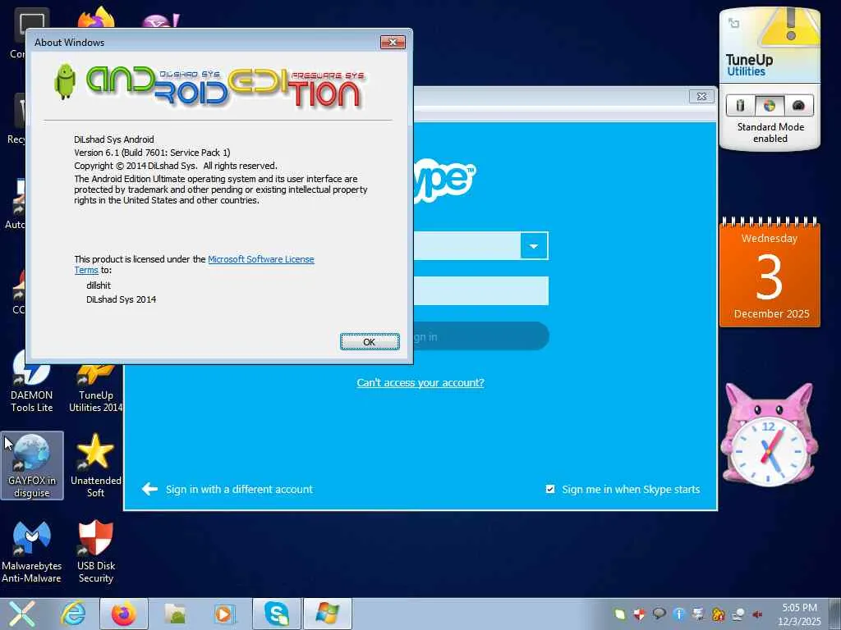Click the Copyright 2014 DiLshad Sys line

pos(176,166)
